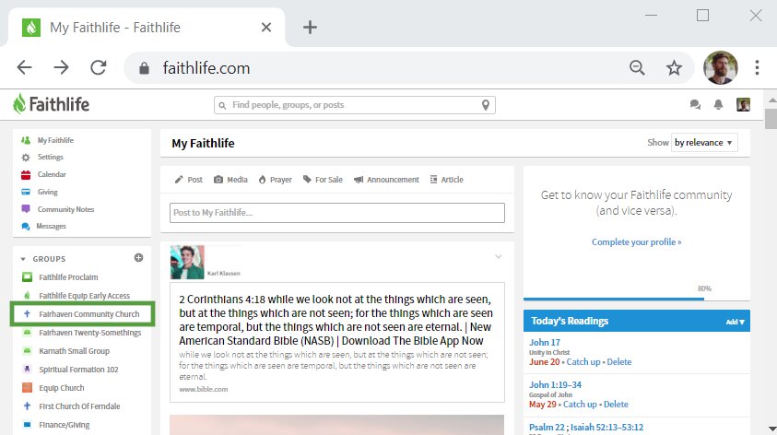Open a new browser tab
The image size is (777, 435).
pos(310,28)
